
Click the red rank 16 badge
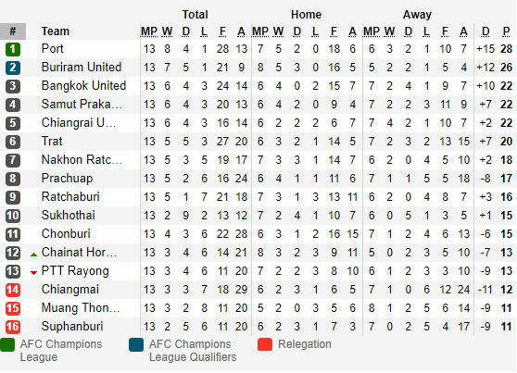tap(13, 327)
